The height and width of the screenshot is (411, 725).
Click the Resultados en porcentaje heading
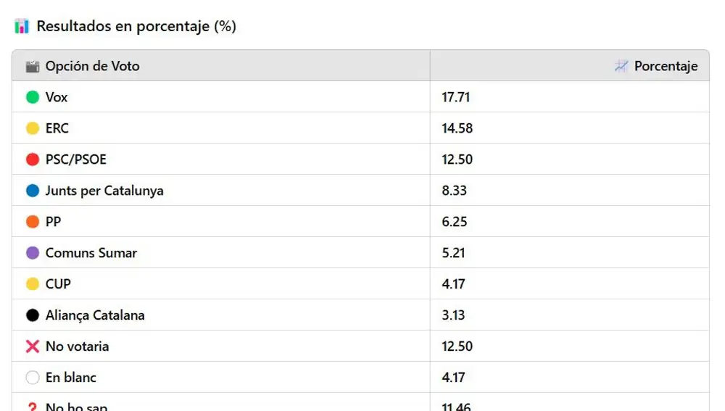[136, 26]
